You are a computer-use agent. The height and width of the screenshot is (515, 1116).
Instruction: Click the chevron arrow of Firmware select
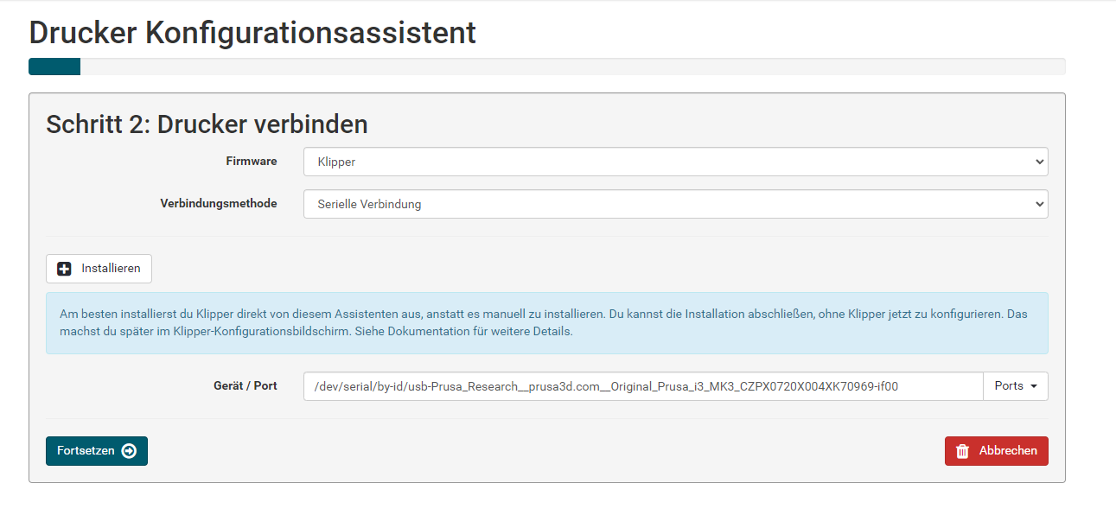(1038, 162)
